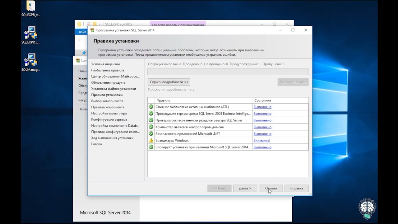Click green check icon for ATL library merge rule
Image resolution: width=398 pixels, height=224 pixels.
pos(151,107)
